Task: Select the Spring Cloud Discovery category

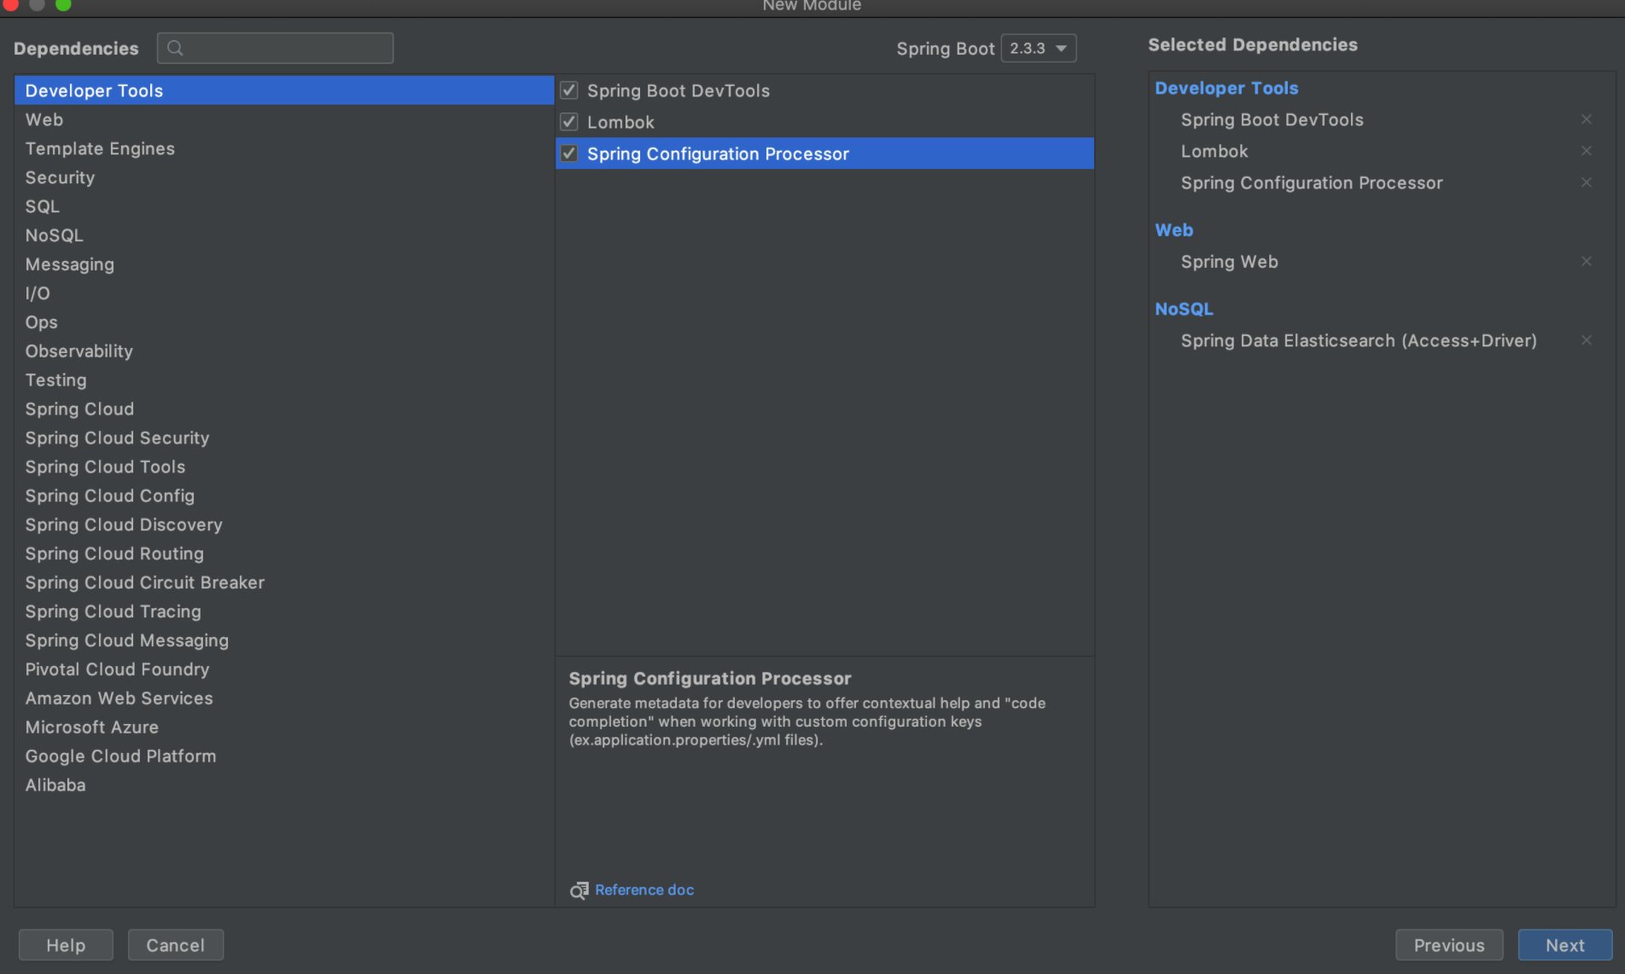Action: 284,525
